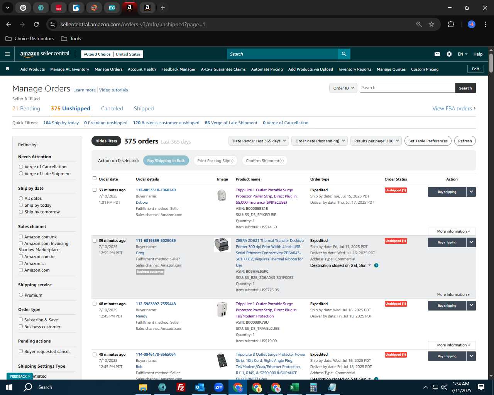
Task: Switch to the Canceled tab
Action: point(112,108)
